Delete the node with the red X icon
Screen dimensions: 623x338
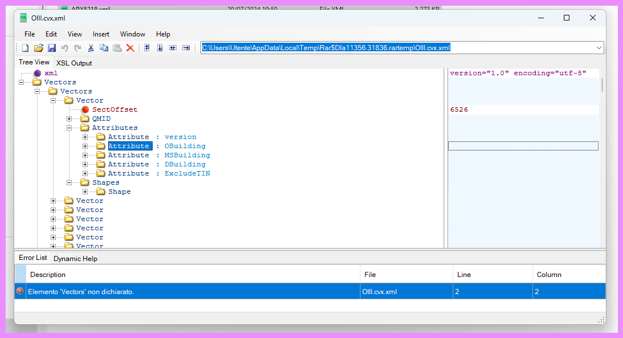(x=130, y=48)
